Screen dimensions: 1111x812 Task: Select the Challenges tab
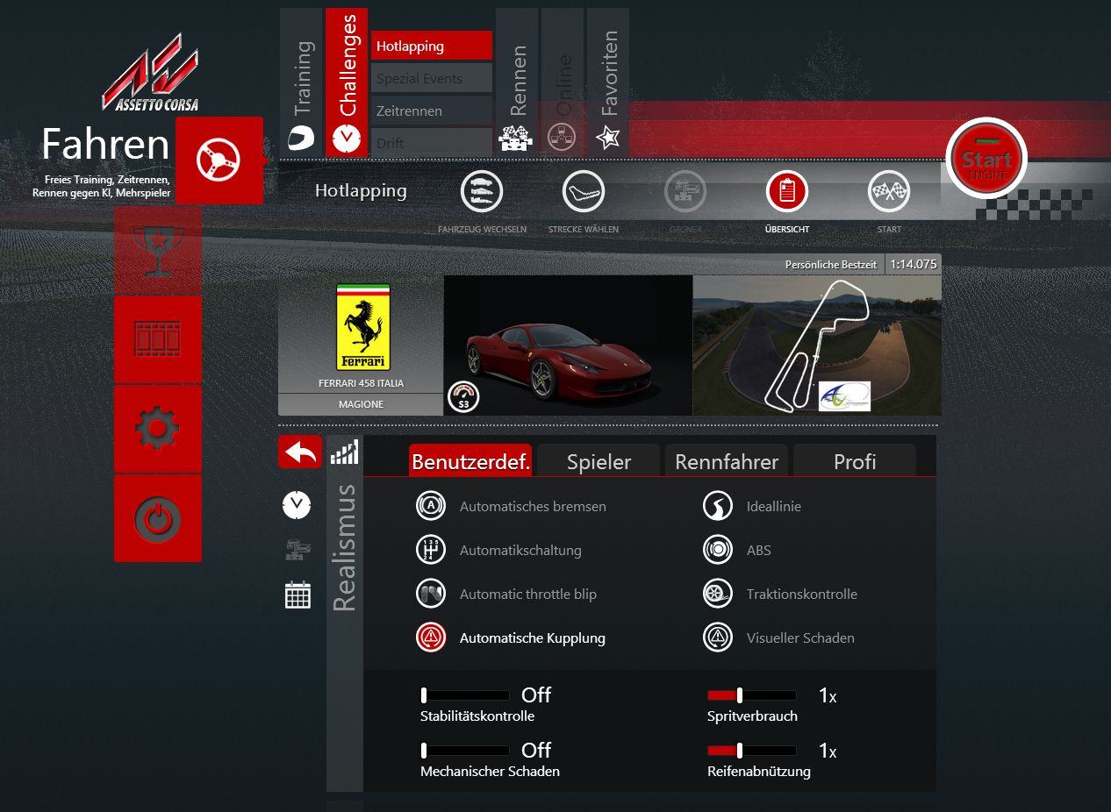(347, 82)
